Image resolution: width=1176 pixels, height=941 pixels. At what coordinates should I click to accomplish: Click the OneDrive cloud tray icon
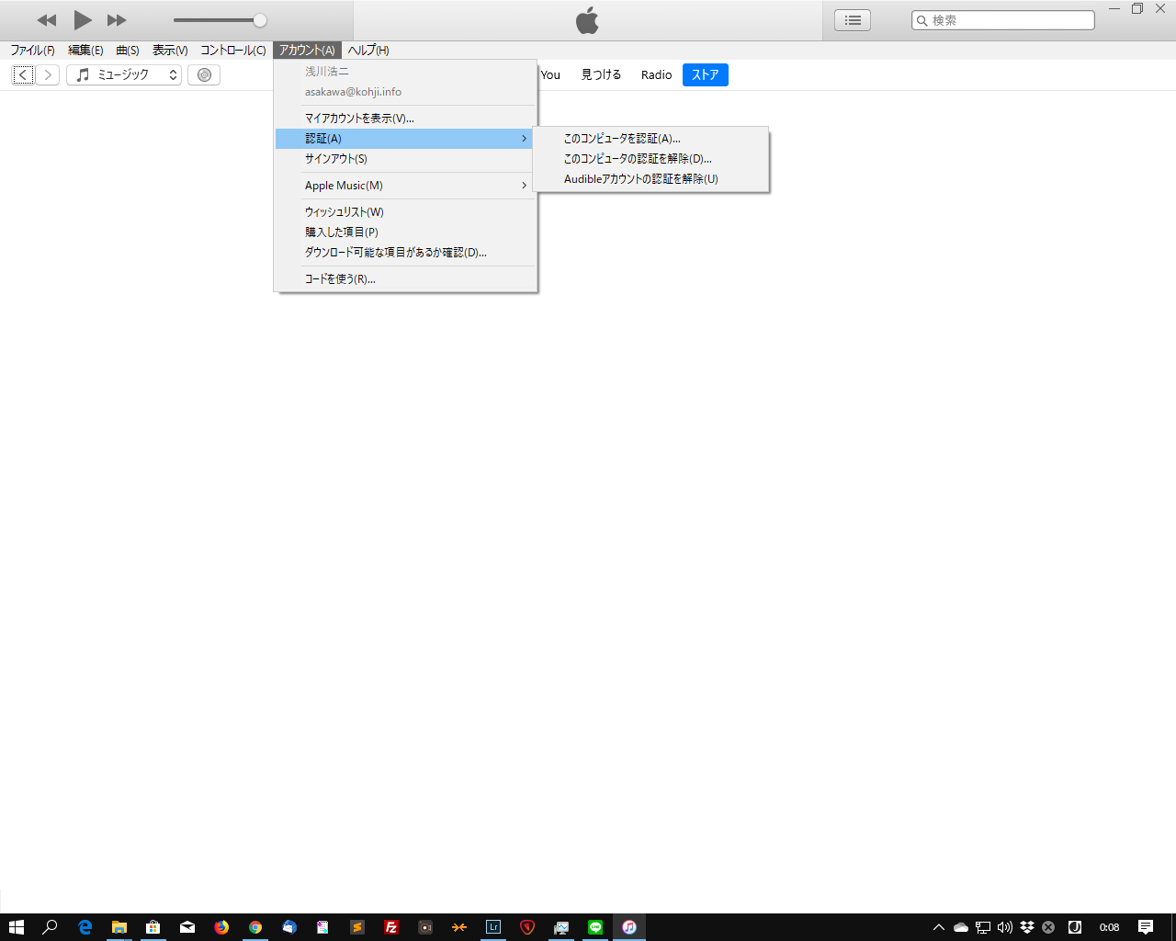point(961,927)
